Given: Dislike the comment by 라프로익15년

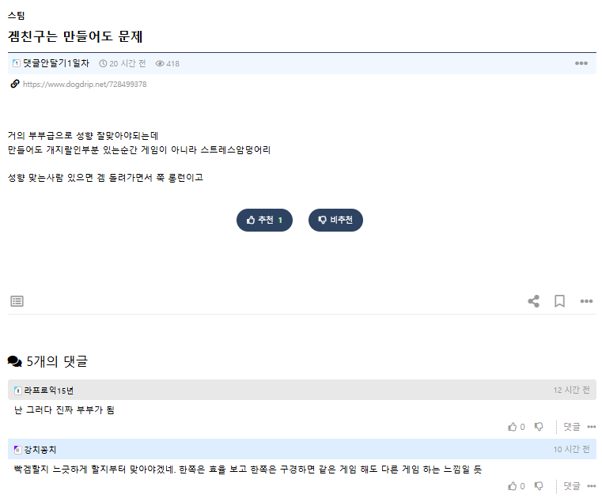Looking at the screenshot, I should [x=539, y=427].
